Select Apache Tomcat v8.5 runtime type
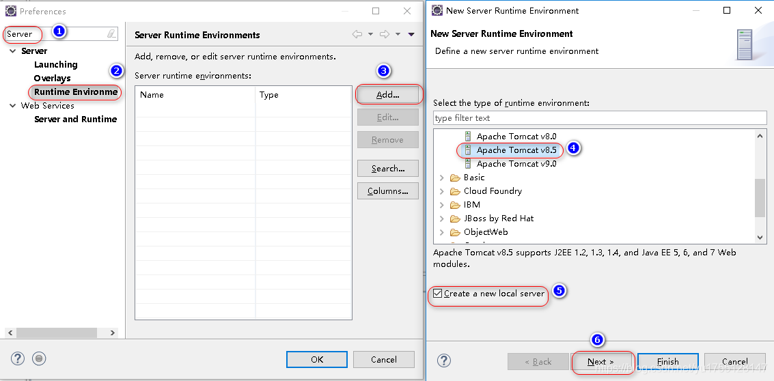774x381 pixels. click(x=516, y=150)
